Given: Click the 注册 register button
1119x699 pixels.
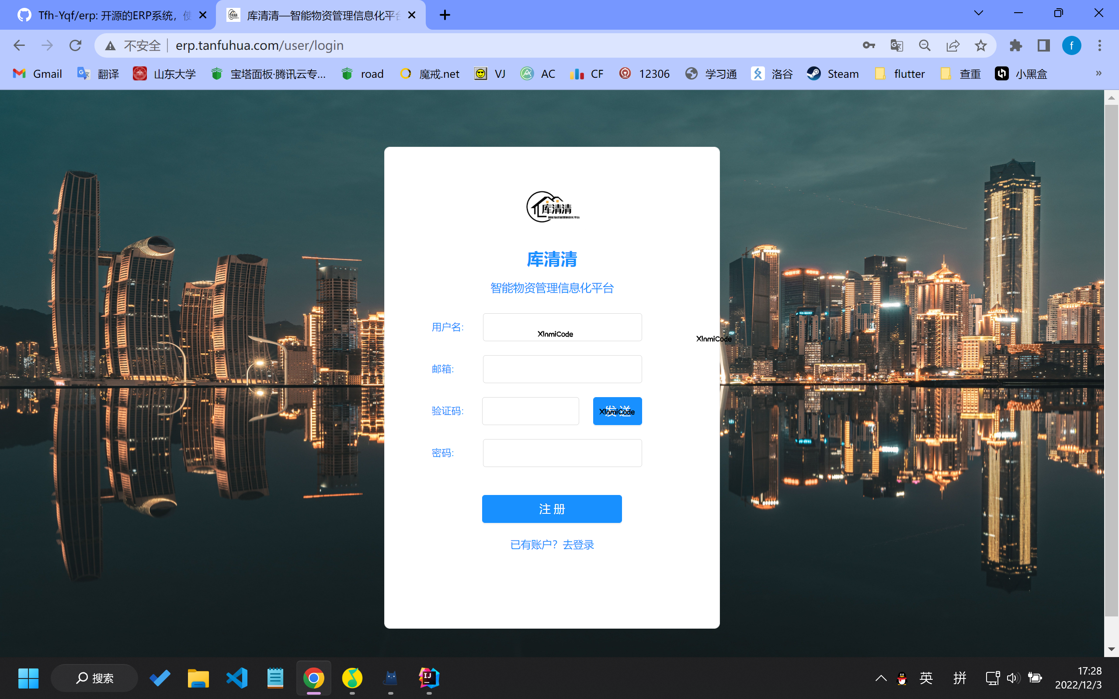Looking at the screenshot, I should pyautogui.click(x=551, y=509).
